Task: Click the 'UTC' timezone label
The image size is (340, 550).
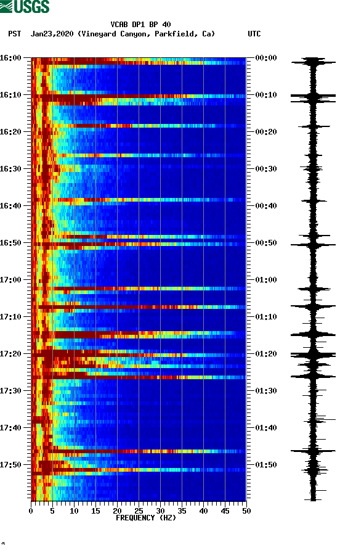Action: (x=254, y=34)
